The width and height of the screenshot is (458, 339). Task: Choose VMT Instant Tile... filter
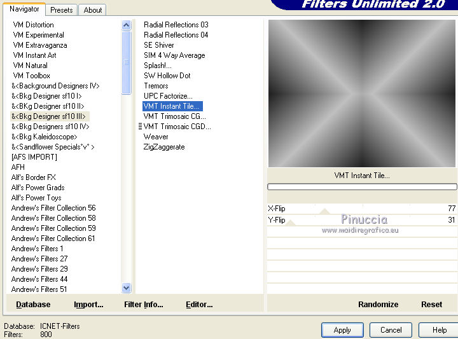coord(172,106)
